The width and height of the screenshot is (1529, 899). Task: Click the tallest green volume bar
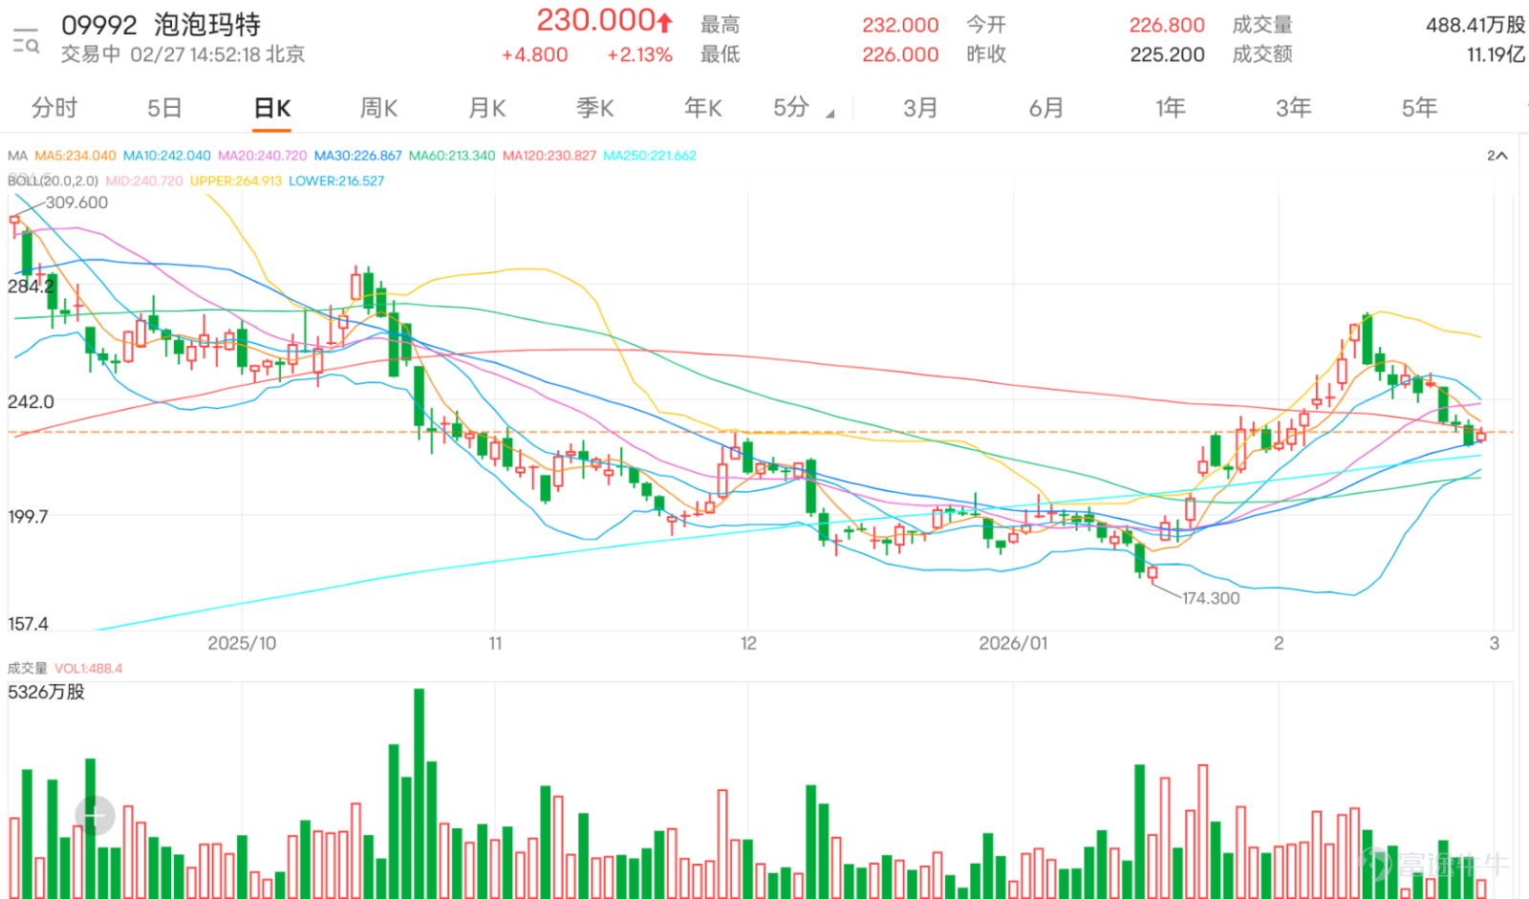[x=419, y=793]
